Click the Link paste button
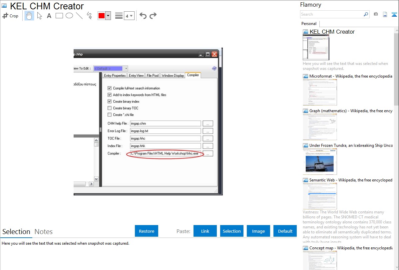 tap(205, 231)
